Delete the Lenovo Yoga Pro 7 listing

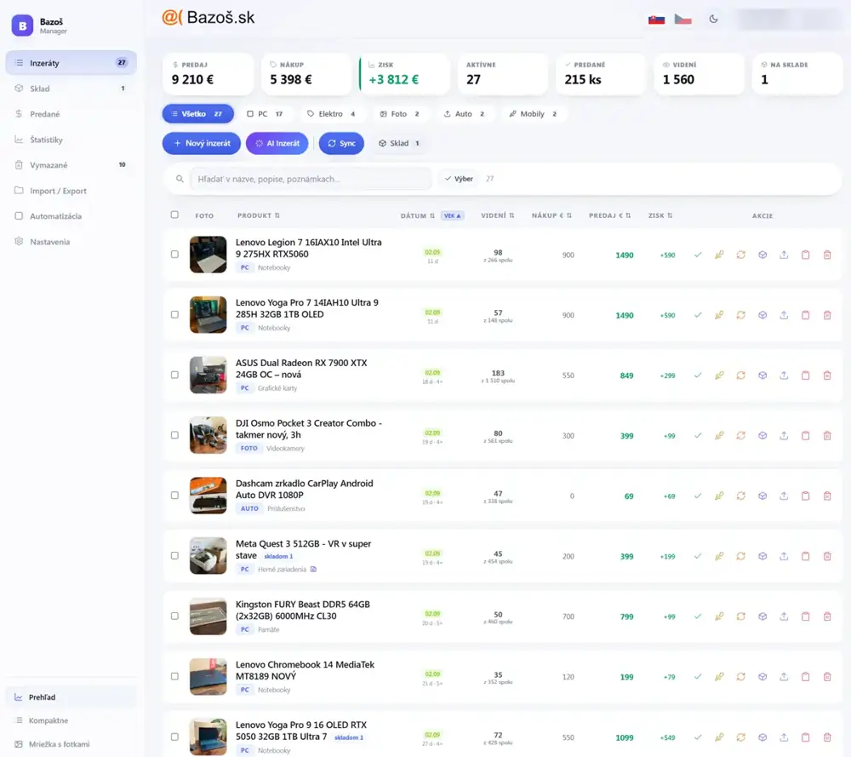827,315
